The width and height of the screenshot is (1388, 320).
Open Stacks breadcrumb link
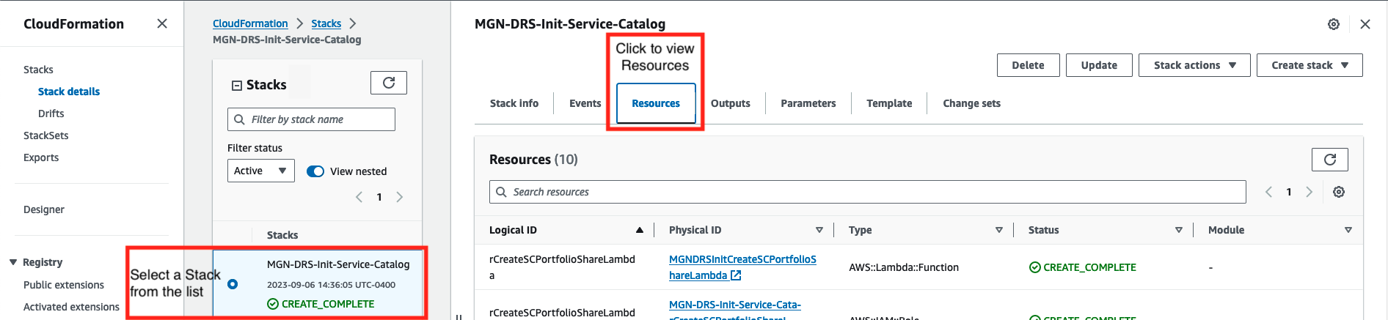326,23
